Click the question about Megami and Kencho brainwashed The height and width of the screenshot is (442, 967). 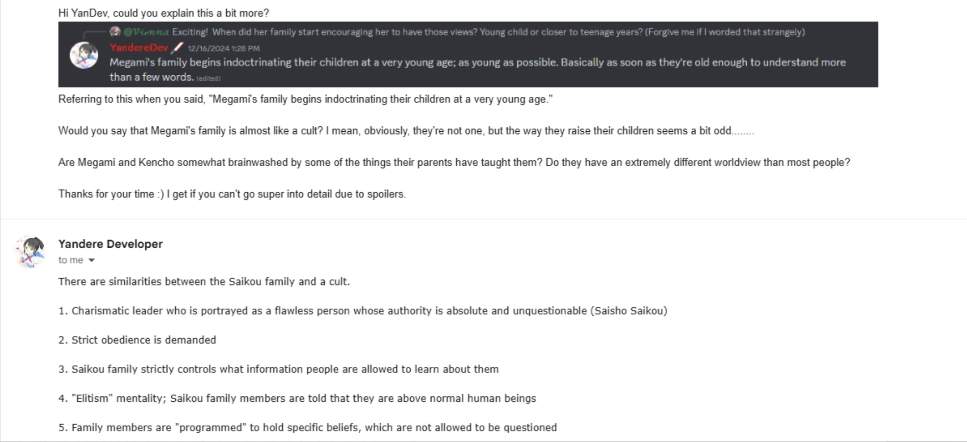(454, 162)
